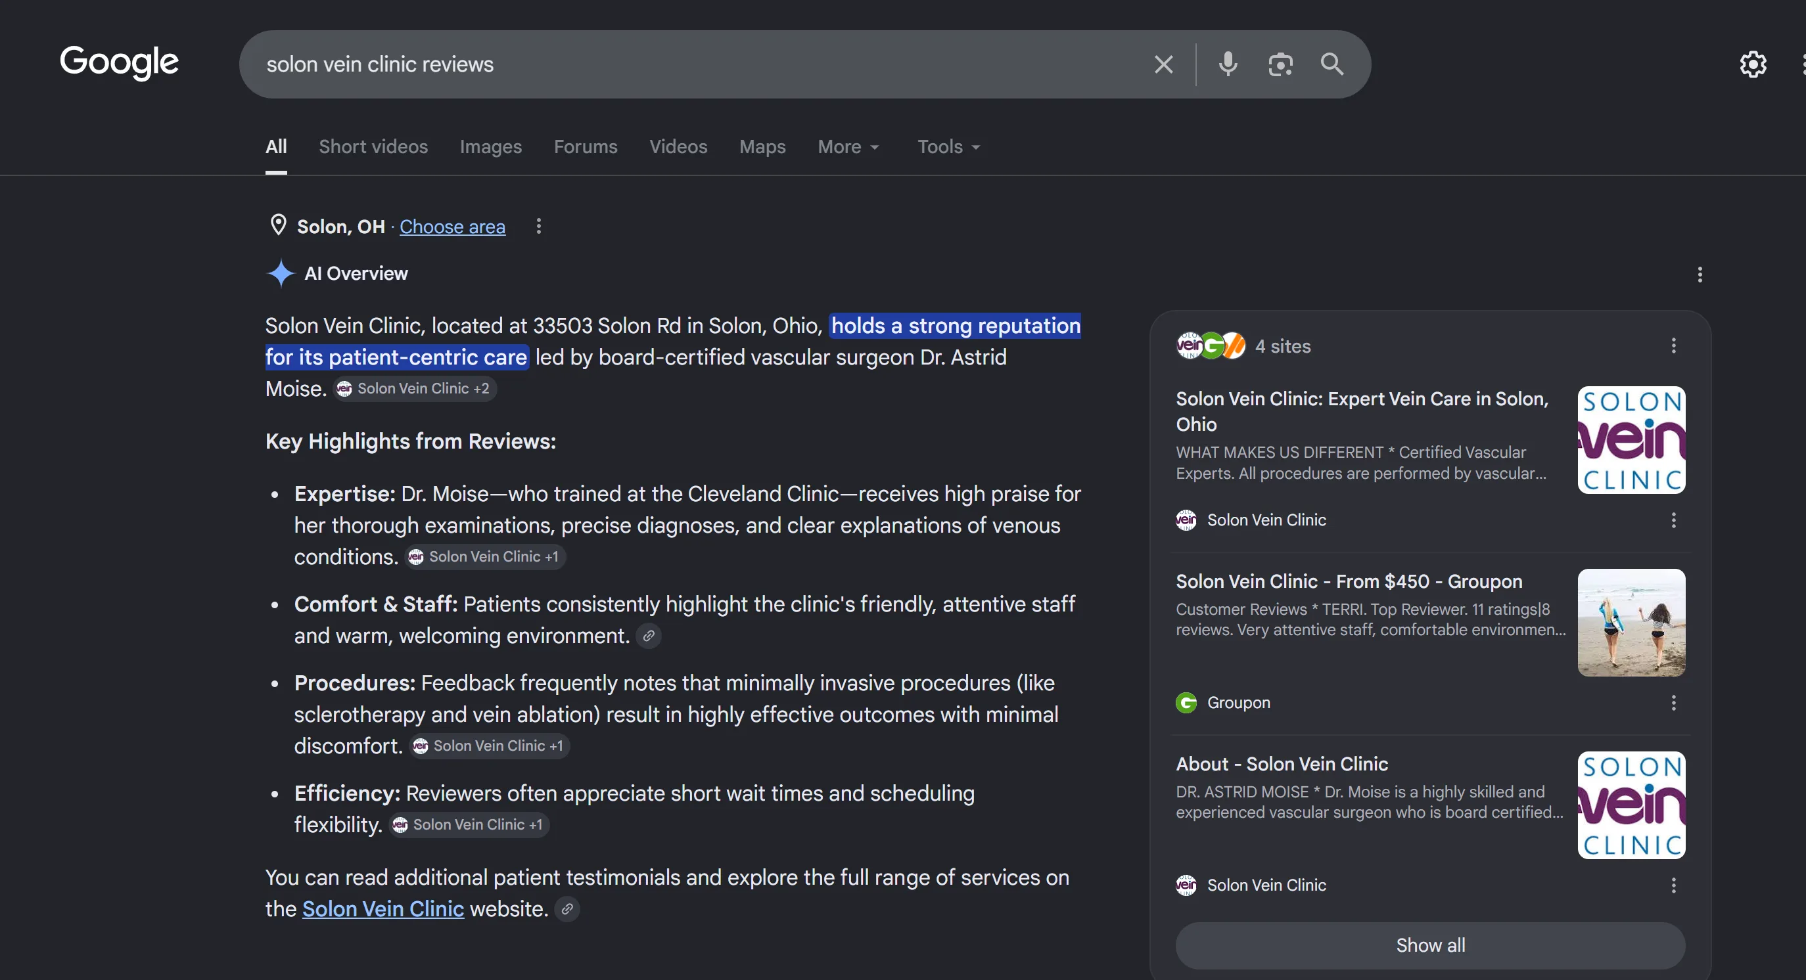1806x980 pixels.
Task: Submit search with magnifying glass icon
Action: coord(1332,64)
